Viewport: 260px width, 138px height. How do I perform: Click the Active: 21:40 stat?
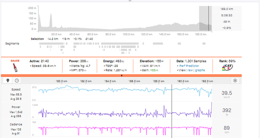(39, 61)
